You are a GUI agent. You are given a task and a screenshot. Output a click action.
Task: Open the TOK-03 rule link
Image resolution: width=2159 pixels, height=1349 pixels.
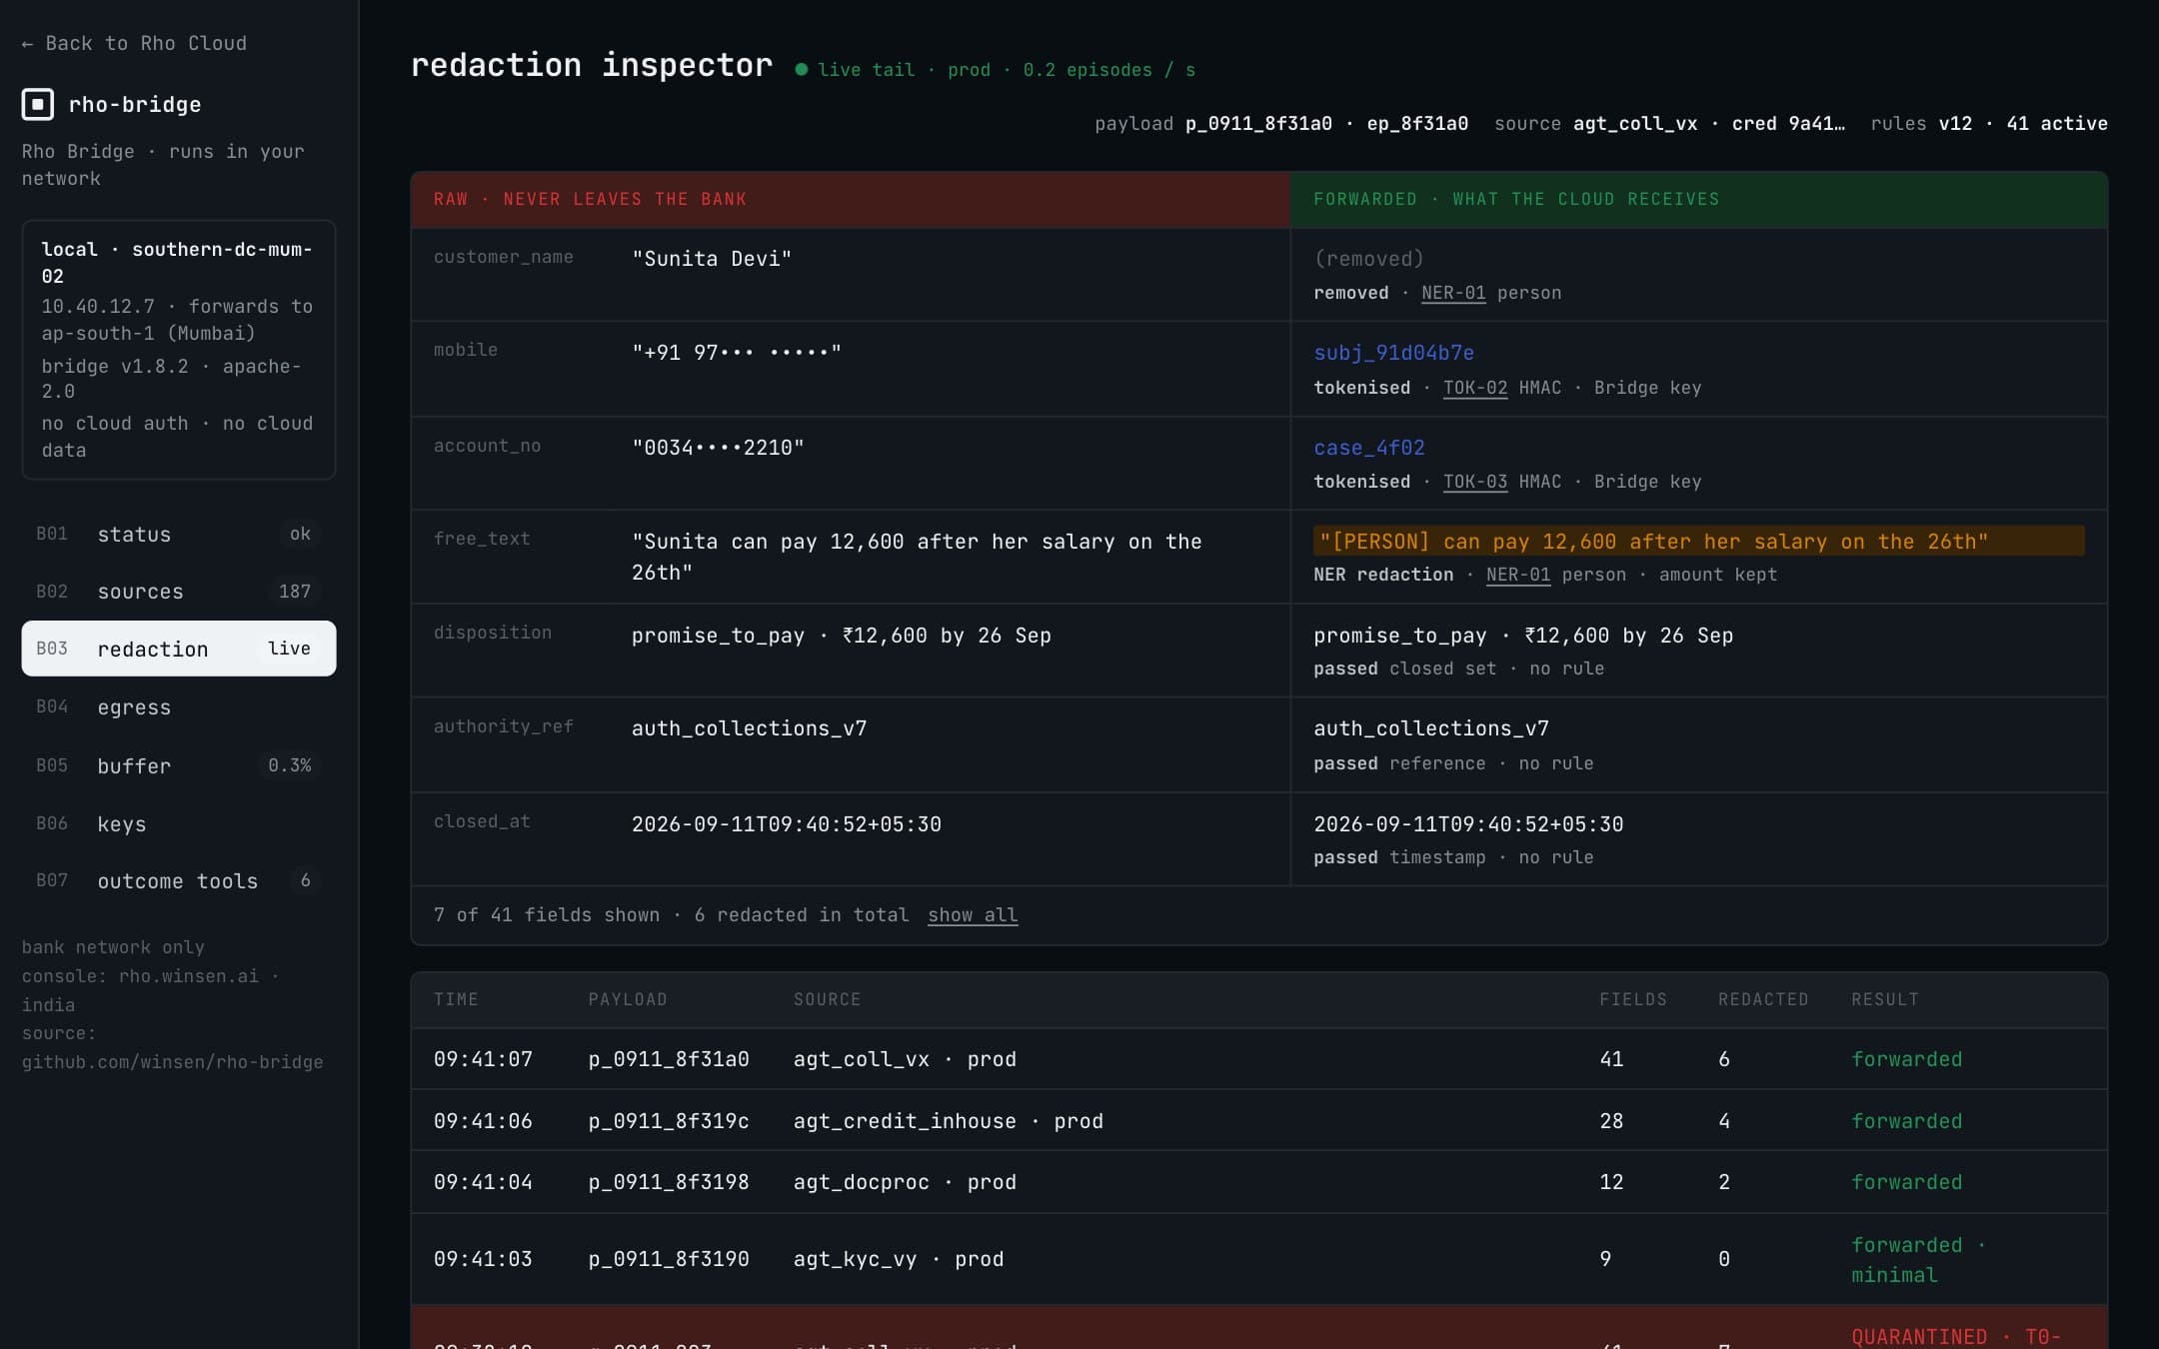(1474, 482)
